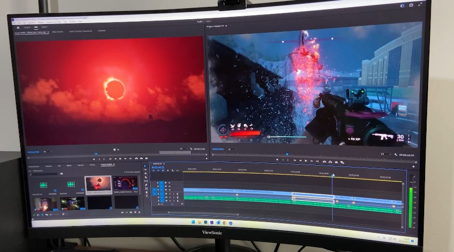Select the Rectangle tool
This screenshot has height=252, width=454.
(147, 189)
